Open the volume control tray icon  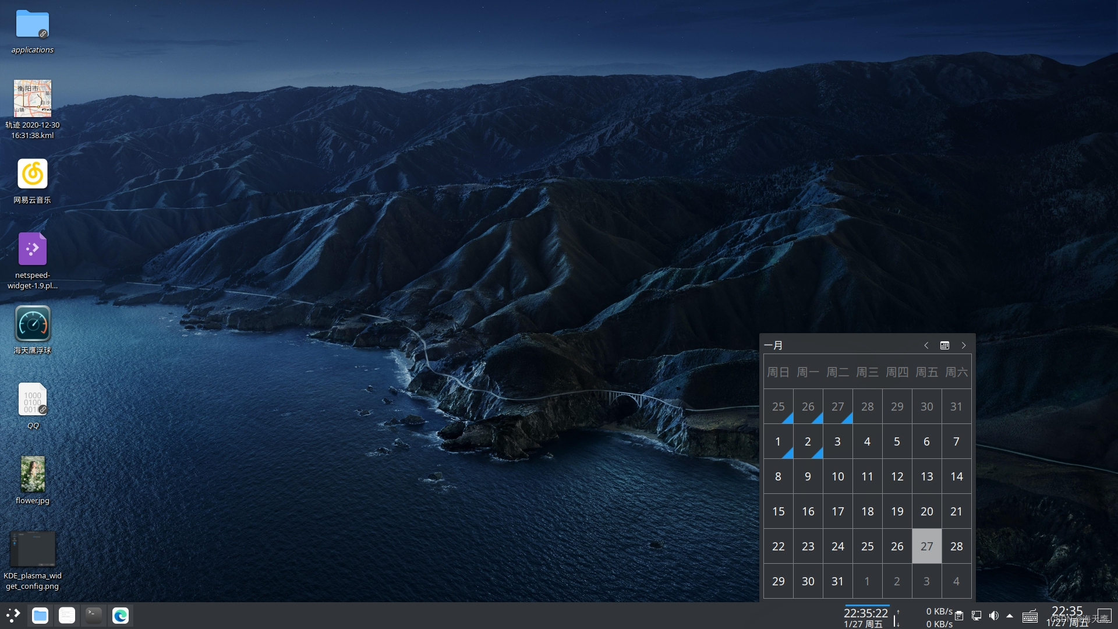point(994,616)
